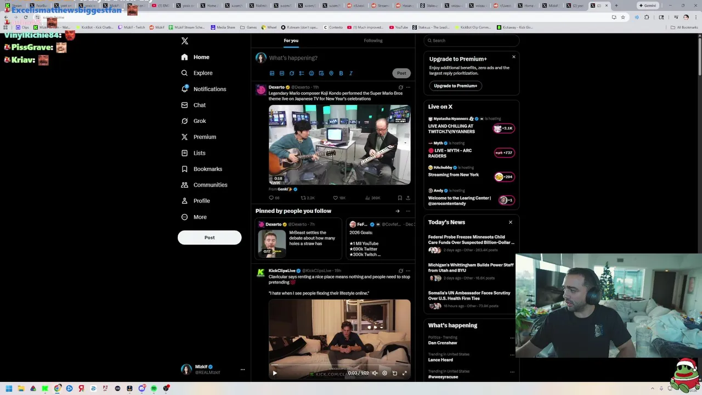Click the KickClipsLive video progress bar
This screenshot has width=702, height=395.
coord(339,366)
